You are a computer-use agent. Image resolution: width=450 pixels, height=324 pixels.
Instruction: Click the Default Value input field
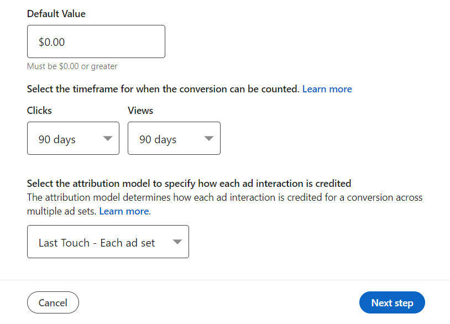pos(96,41)
